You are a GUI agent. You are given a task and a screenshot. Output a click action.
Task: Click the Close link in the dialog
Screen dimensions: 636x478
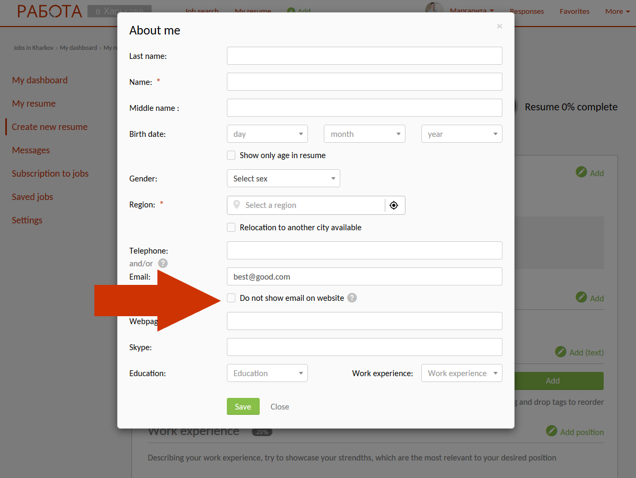[x=280, y=407]
